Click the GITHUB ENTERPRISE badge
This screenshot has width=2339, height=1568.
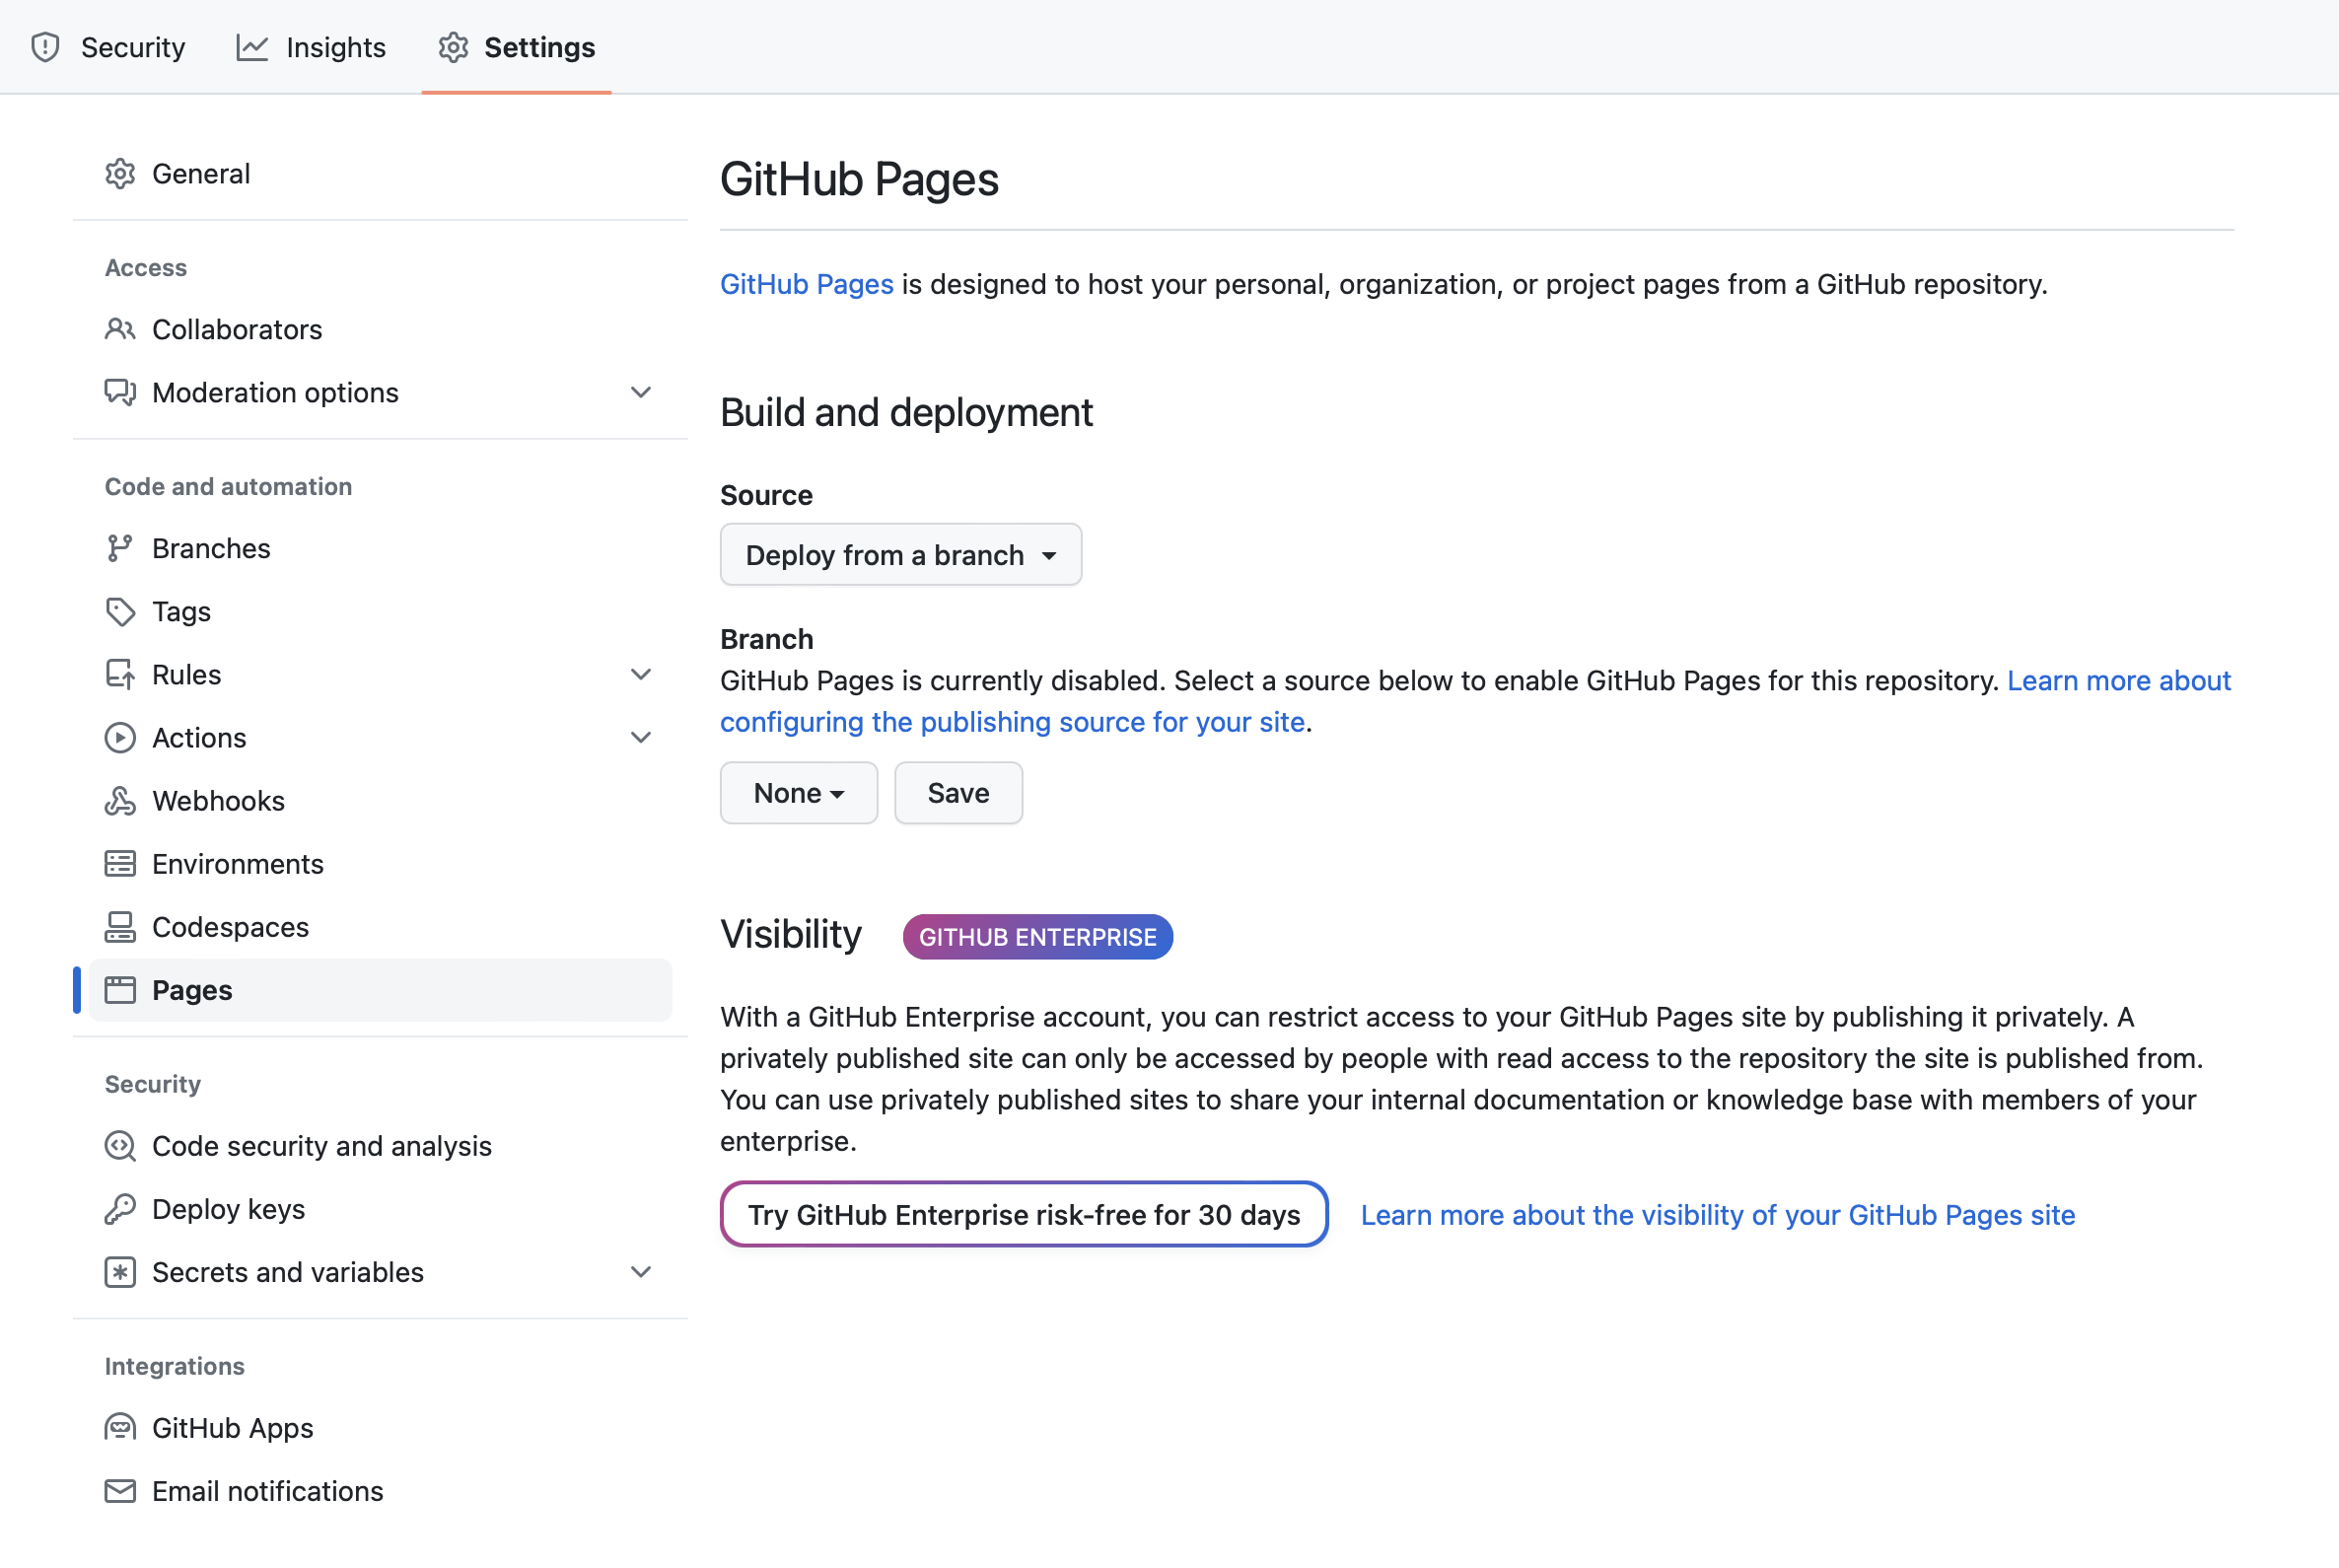click(1037, 937)
